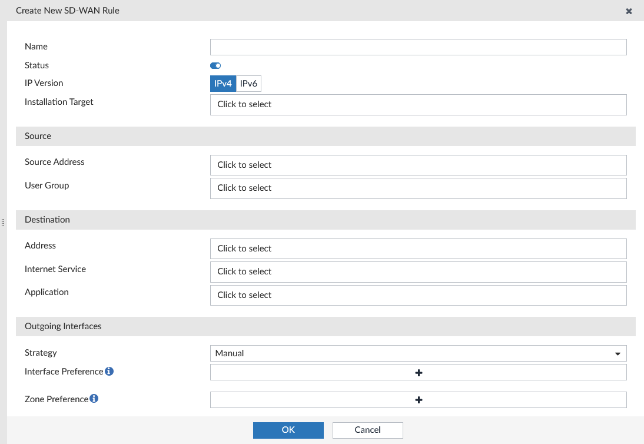The height and width of the screenshot is (444, 644).
Task: Select the plus icon under Strategy
Action: (418, 372)
